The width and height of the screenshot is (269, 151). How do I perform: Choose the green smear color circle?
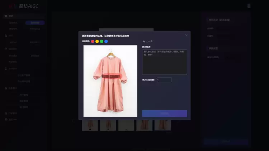[x=102, y=42]
